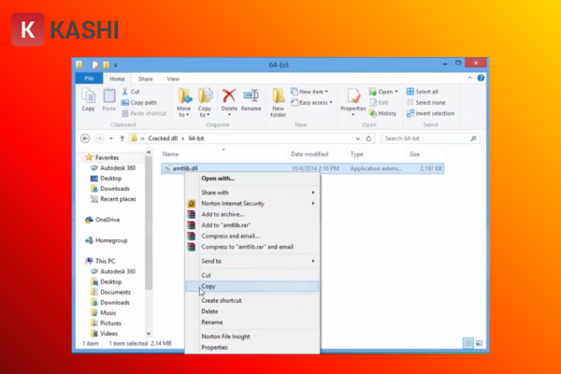561x374 pixels.
Task: Open the recent locations dropdown arrow
Action: pyautogui.click(x=111, y=138)
